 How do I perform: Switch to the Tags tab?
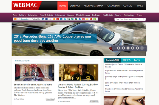pyautogui.click(x=137, y=60)
